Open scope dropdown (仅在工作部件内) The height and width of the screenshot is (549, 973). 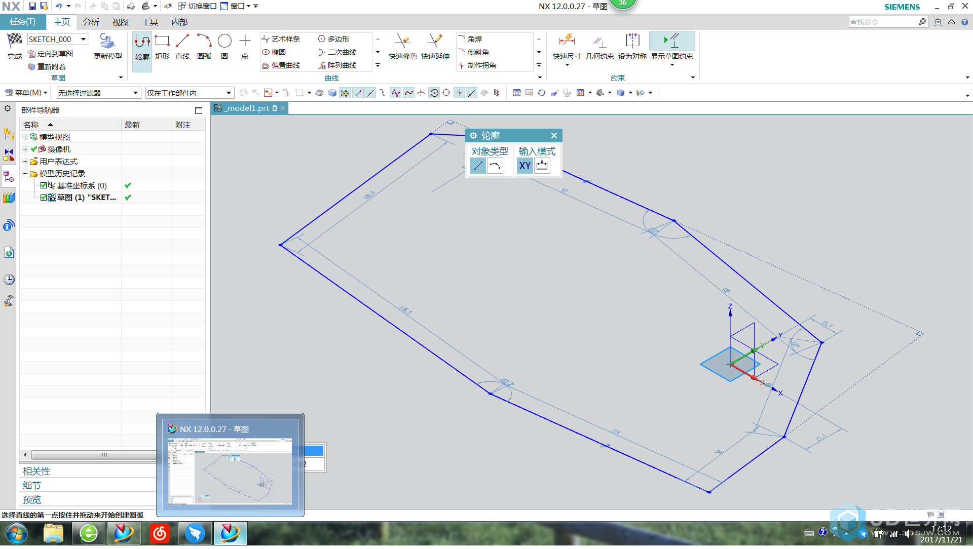point(190,93)
